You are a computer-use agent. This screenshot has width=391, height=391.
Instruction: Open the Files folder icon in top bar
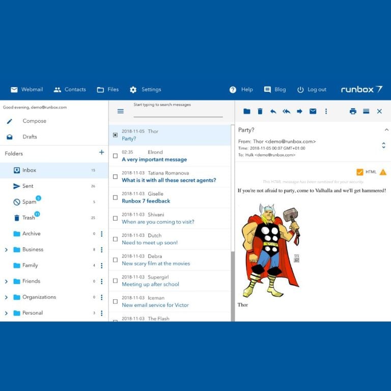click(100, 90)
